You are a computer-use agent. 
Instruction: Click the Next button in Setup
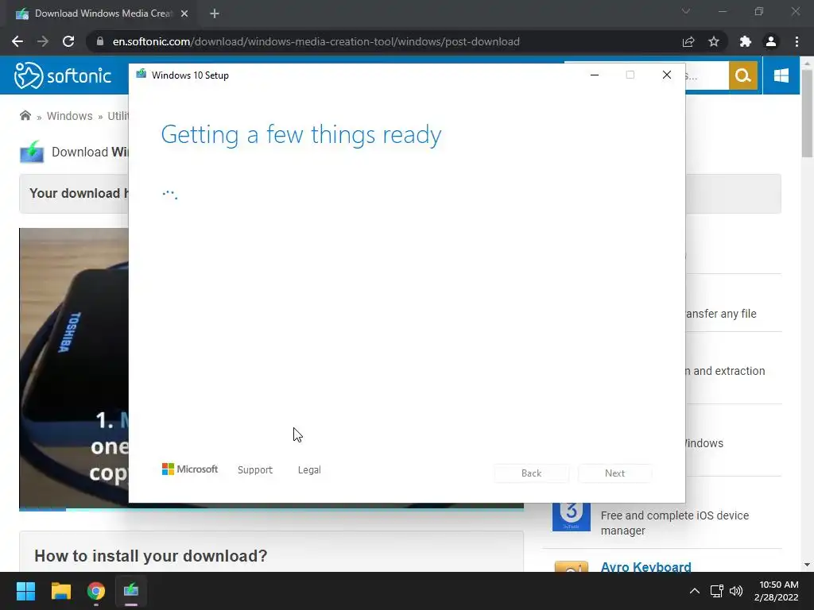pyautogui.click(x=614, y=473)
